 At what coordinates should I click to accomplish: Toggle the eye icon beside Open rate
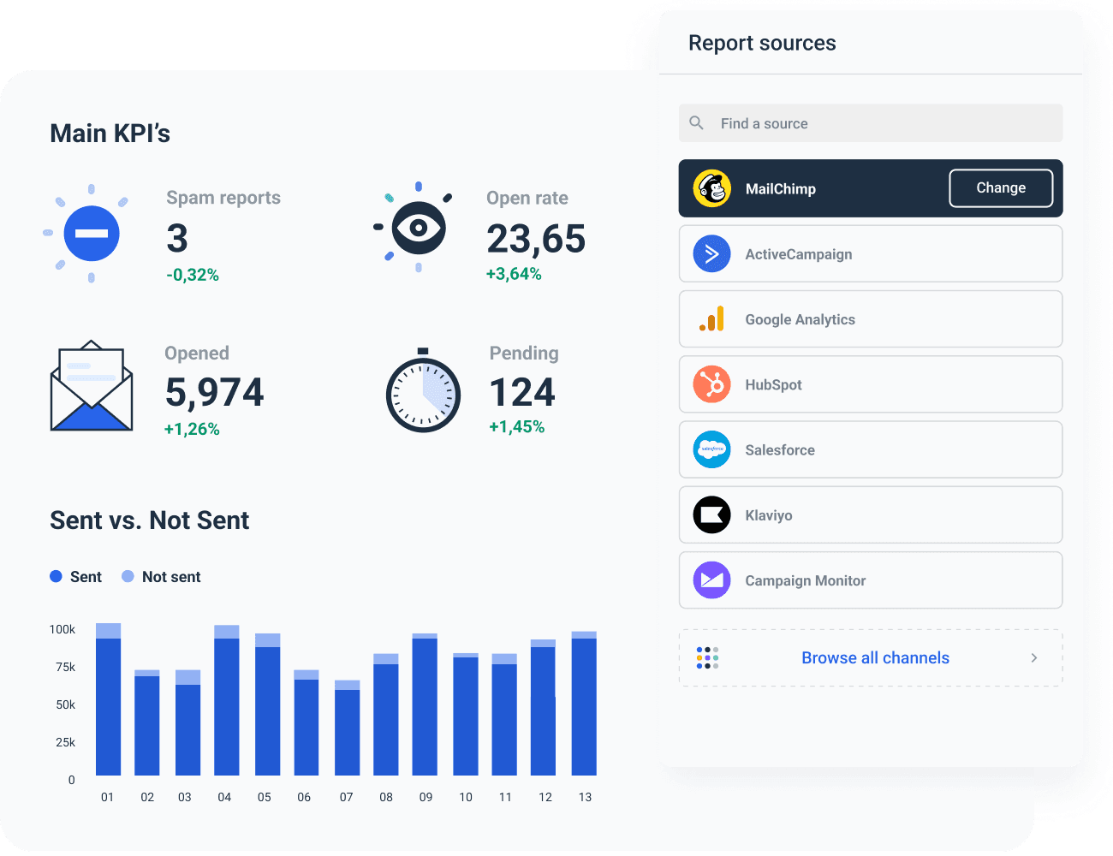[420, 227]
